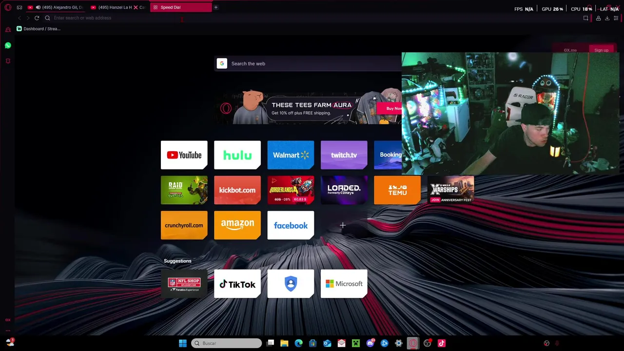Open the Twitch/player sidebar icon under the logo
Image resolution: width=624 pixels, height=351 pixels.
(x=8, y=30)
